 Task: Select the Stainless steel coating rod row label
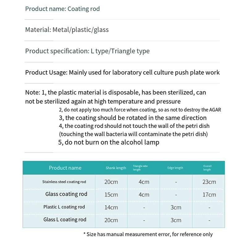point(64,182)
